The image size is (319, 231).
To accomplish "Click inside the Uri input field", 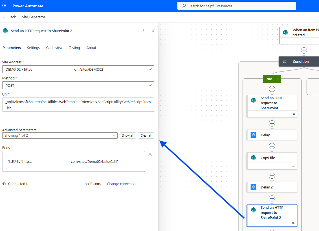I will 78,105.
